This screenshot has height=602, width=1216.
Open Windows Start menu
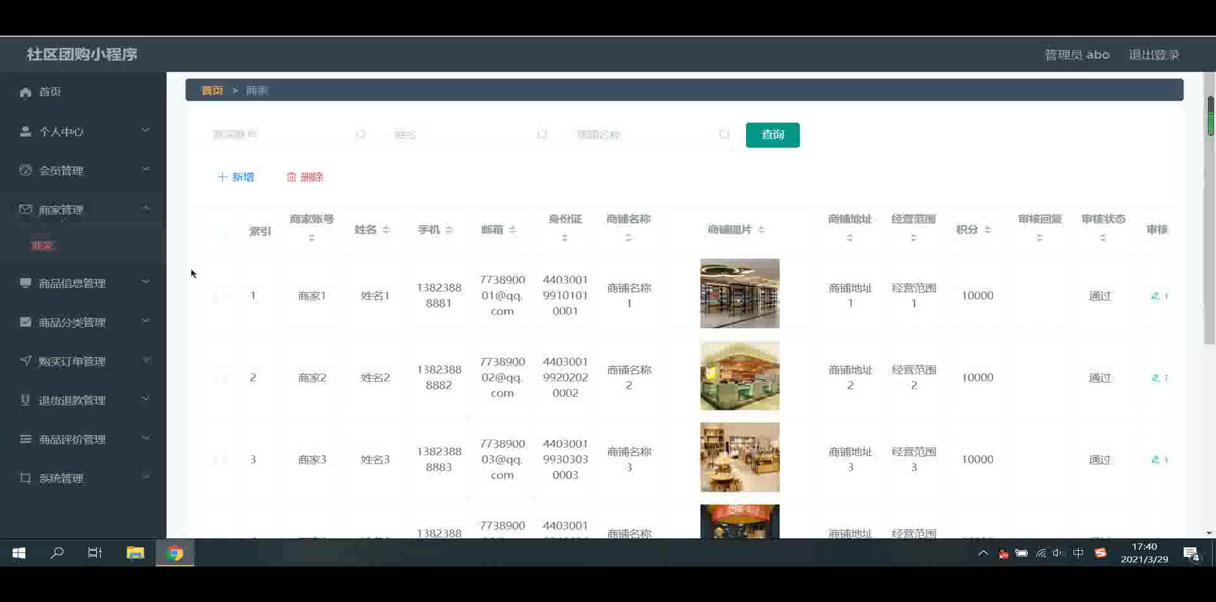click(19, 553)
